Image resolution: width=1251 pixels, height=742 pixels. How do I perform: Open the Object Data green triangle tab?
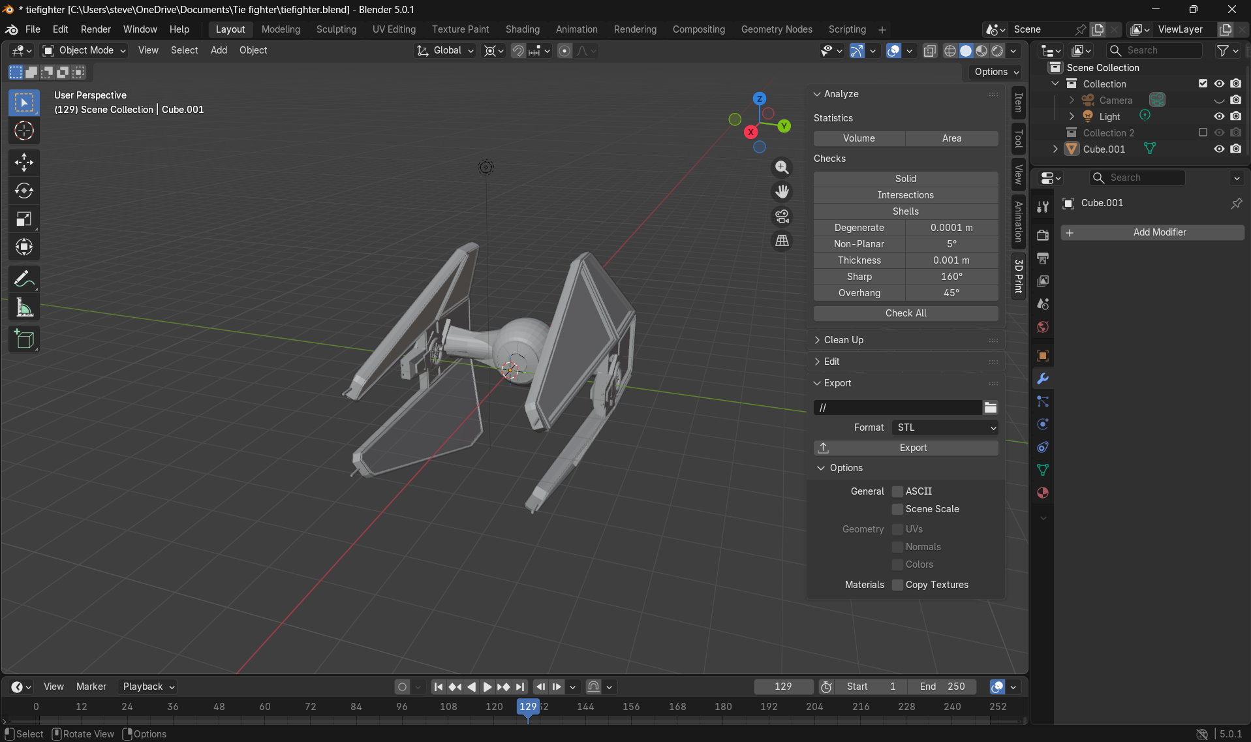1043,470
